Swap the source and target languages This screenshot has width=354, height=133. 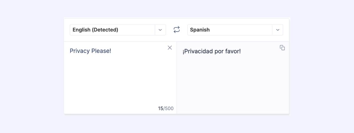176,30
